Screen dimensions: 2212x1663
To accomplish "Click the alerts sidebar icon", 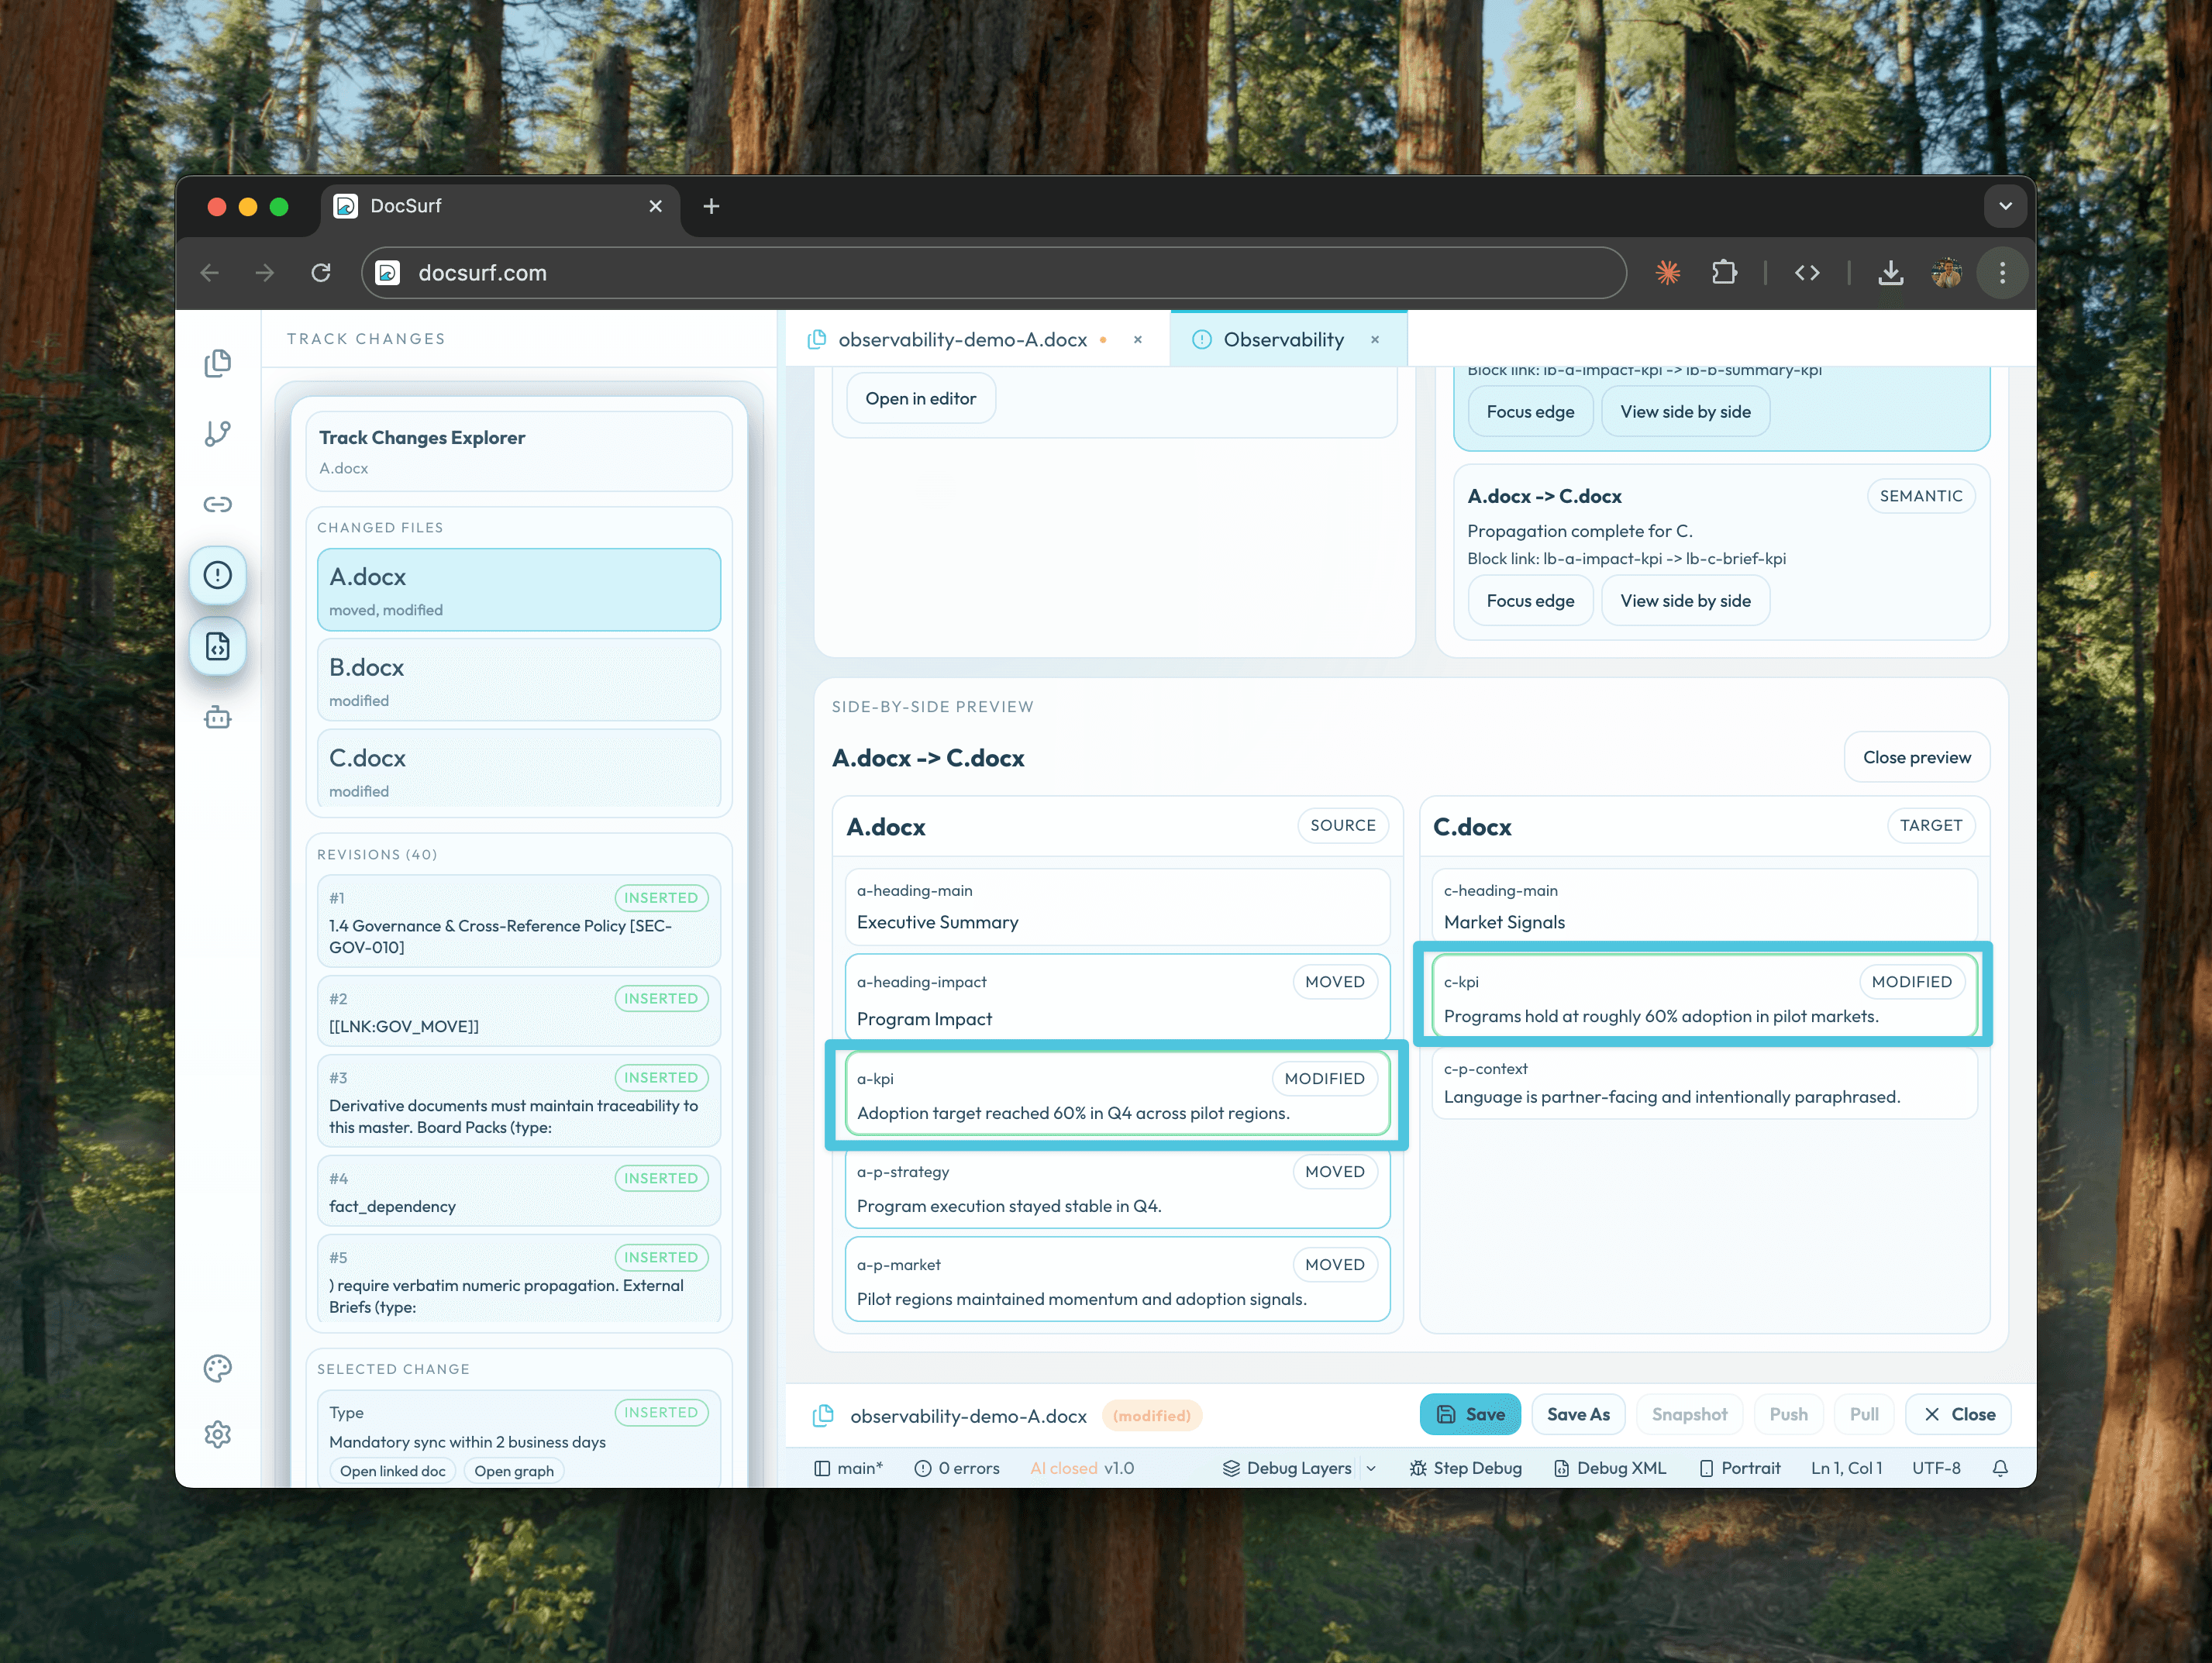I will pos(218,575).
